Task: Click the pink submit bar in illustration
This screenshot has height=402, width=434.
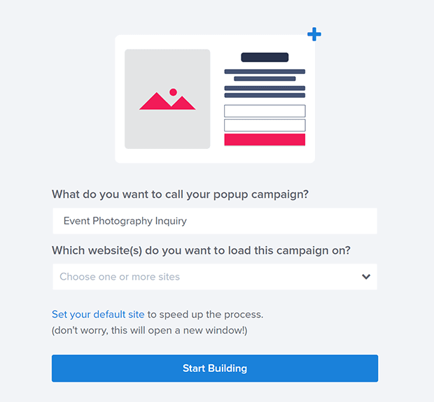Action: point(265,139)
